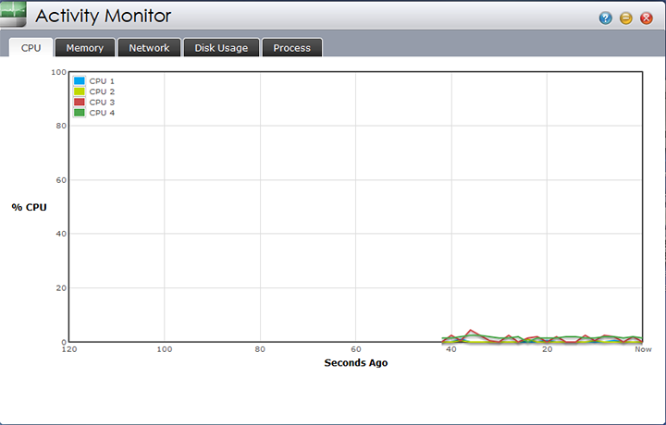
Task: Open the Network tab
Action: (x=149, y=47)
